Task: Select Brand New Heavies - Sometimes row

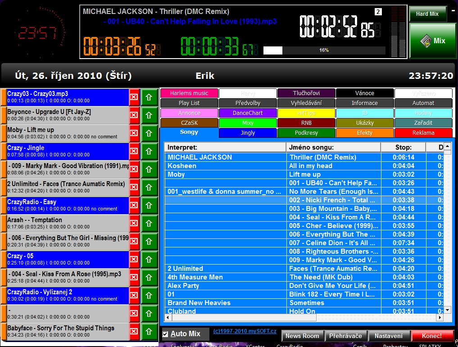Action: (304, 303)
